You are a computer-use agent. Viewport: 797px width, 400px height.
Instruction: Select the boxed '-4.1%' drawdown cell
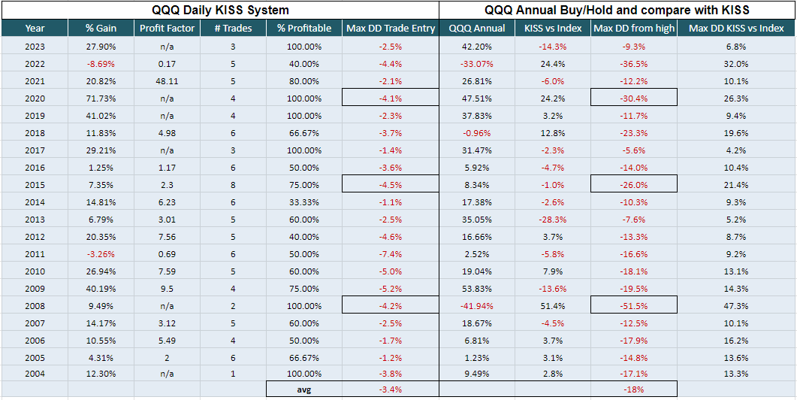[391, 98]
